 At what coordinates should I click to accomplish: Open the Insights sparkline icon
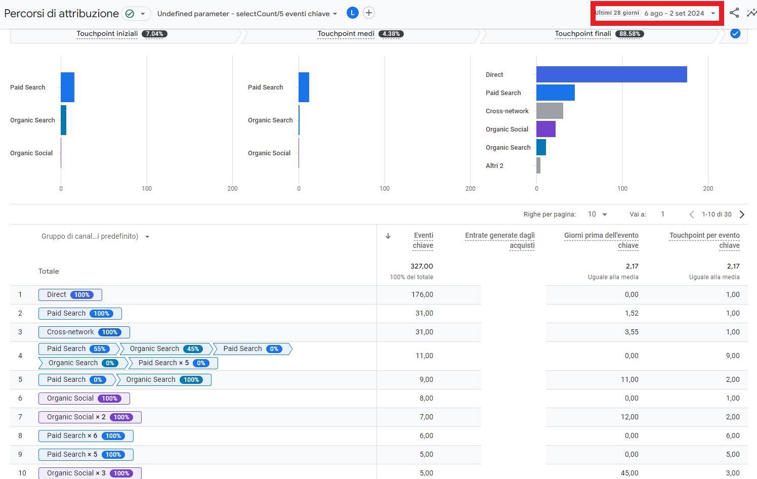tap(752, 13)
